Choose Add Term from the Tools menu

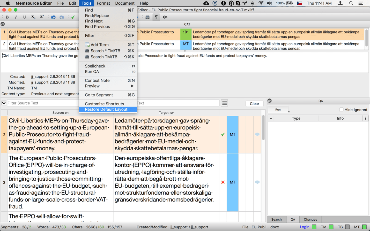(108, 45)
